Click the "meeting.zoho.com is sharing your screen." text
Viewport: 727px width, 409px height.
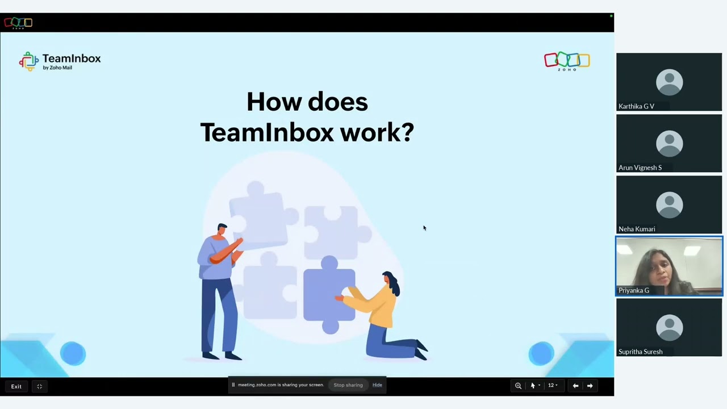coord(281,385)
